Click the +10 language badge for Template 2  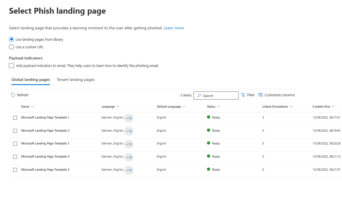click(129, 131)
